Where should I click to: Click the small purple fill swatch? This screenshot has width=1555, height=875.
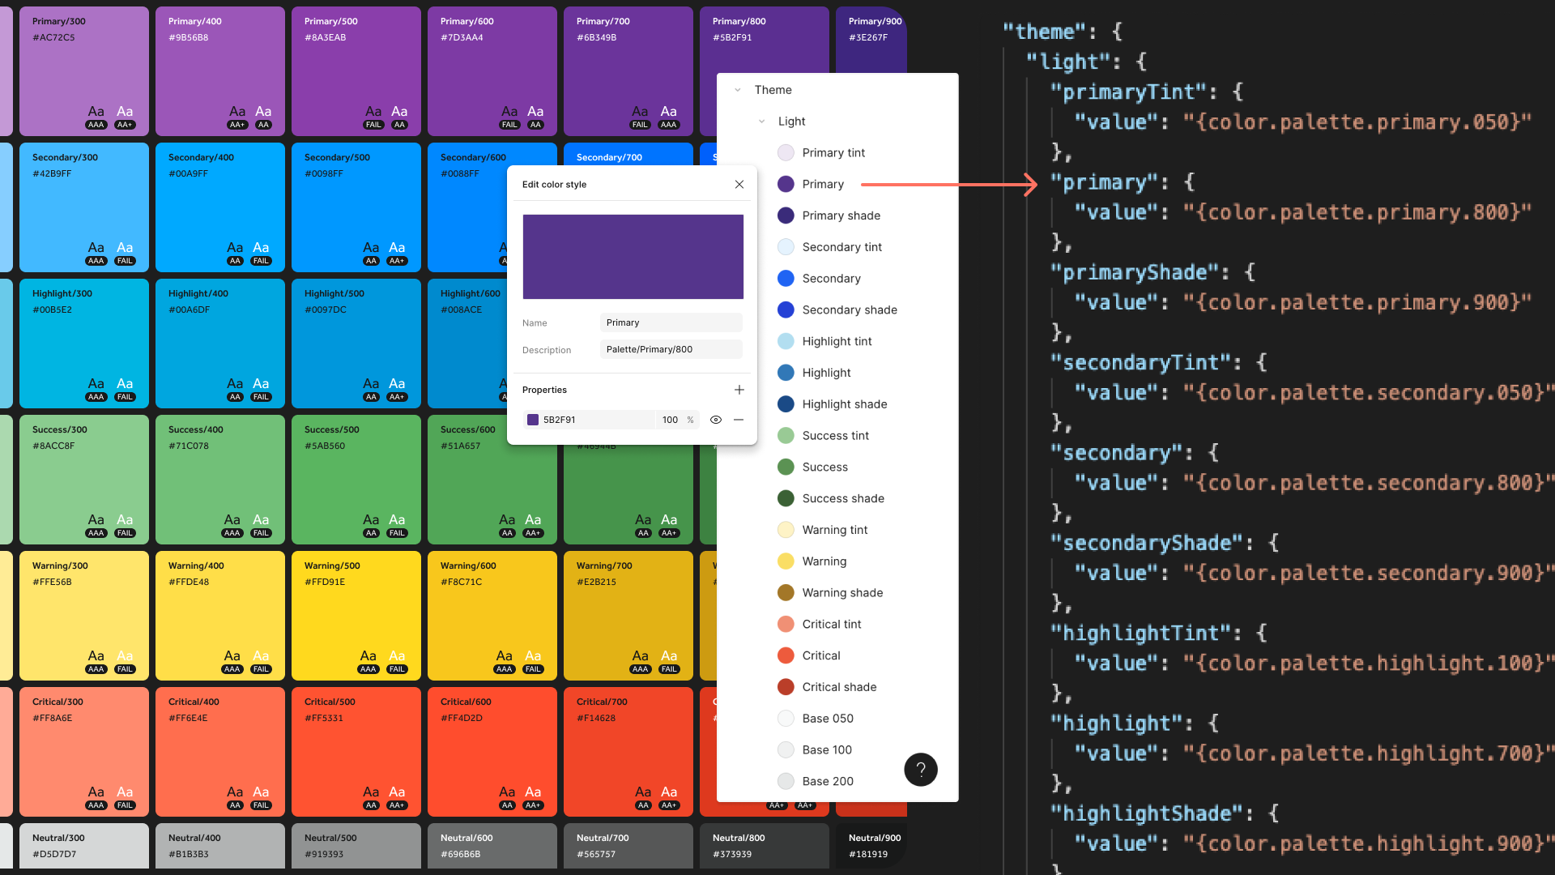click(533, 420)
